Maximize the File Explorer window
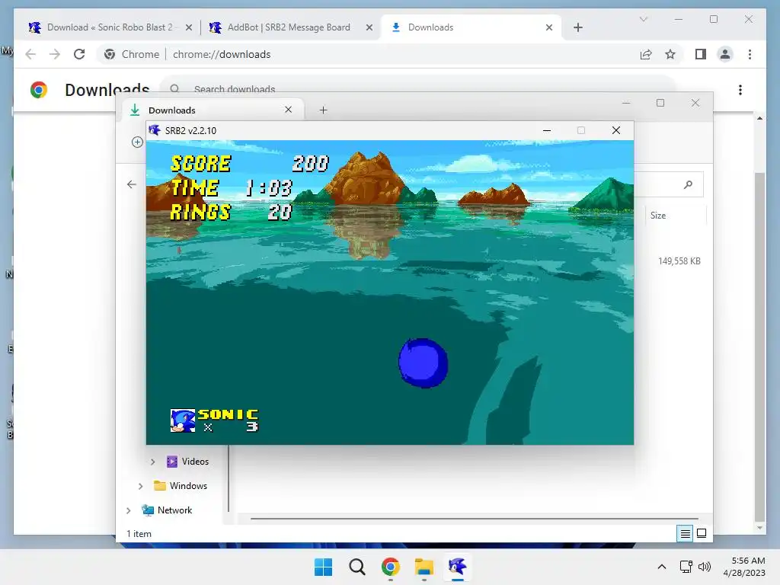 tap(660, 103)
